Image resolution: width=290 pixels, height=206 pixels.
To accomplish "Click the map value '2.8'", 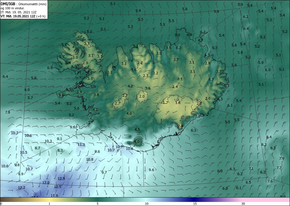I will pyautogui.click(x=208, y=63).
